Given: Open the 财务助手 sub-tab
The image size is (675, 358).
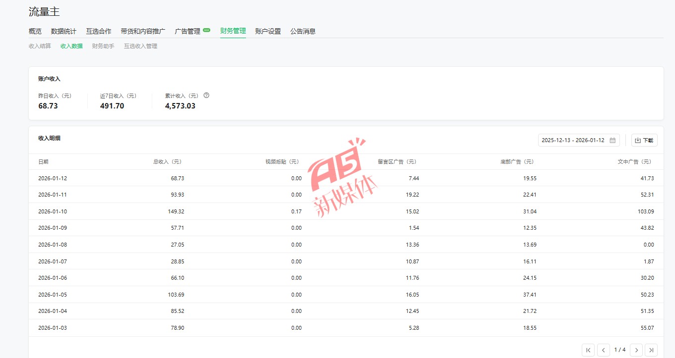Looking at the screenshot, I should pos(103,46).
